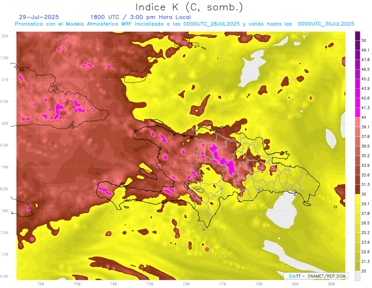The image size is (372, 288).
Task: Click the "20N" latitude label
Action: click(x=5, y=124)
